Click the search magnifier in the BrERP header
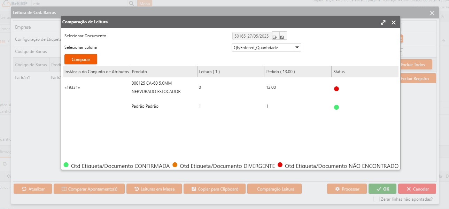The image size is (449, 209). [x=132, y=3]
